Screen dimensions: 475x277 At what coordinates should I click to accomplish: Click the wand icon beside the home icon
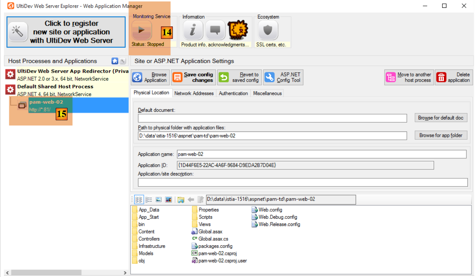click(x=123, y=61)
